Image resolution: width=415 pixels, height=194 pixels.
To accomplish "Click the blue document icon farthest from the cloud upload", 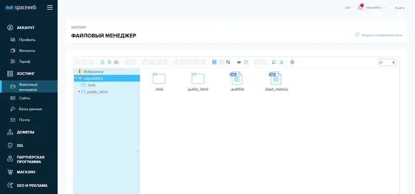I will (x=103, y=62).
